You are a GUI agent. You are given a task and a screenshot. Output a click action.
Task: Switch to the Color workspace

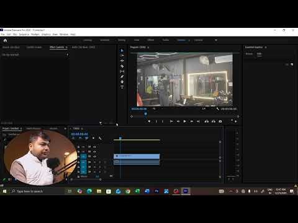pyautogui.click(x=137, y=40)
